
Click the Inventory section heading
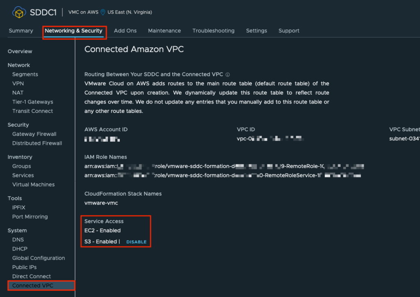(20, 157)
